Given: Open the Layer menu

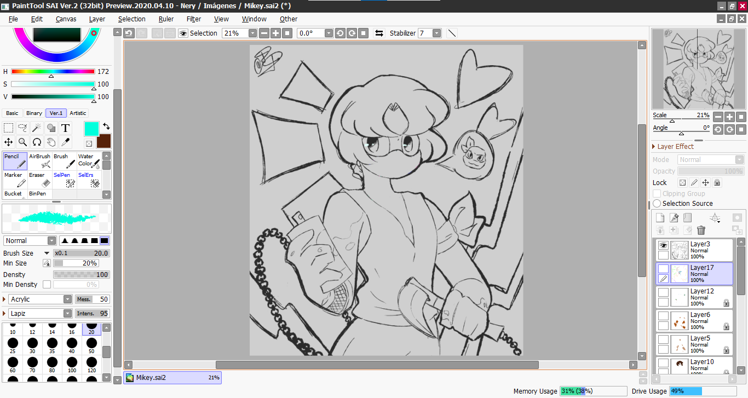Looking at the screenshot, I should pyautogui.click(x=97, y=19).
